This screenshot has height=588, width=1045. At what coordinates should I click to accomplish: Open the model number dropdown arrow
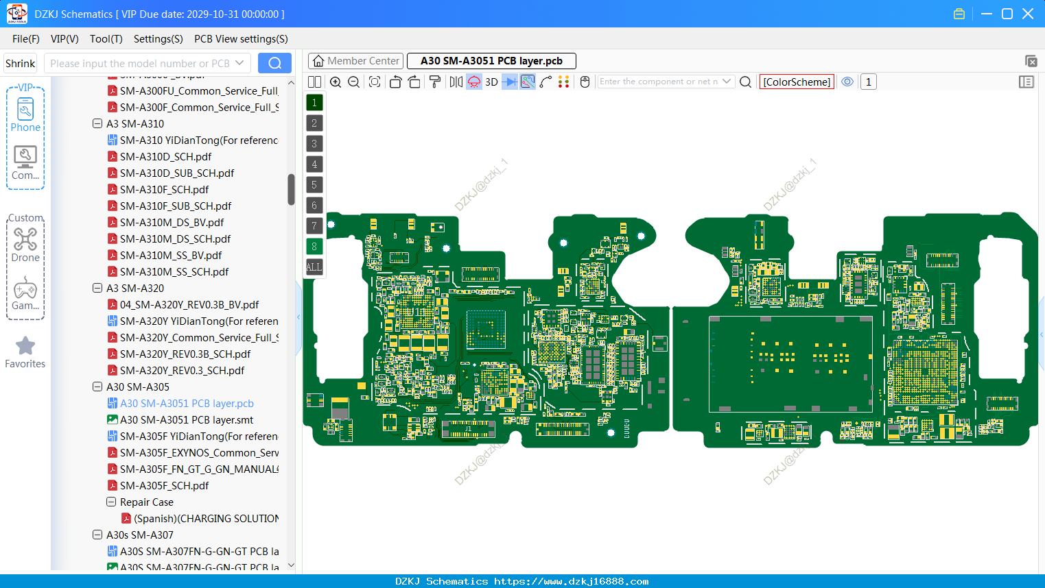pyautogui.click(x=239, y=63)
